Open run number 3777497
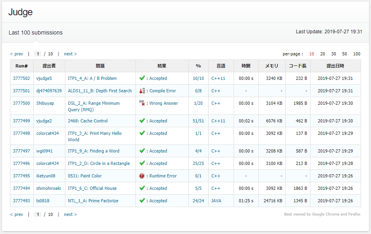371x234 pixels. [x=22, y=151]
